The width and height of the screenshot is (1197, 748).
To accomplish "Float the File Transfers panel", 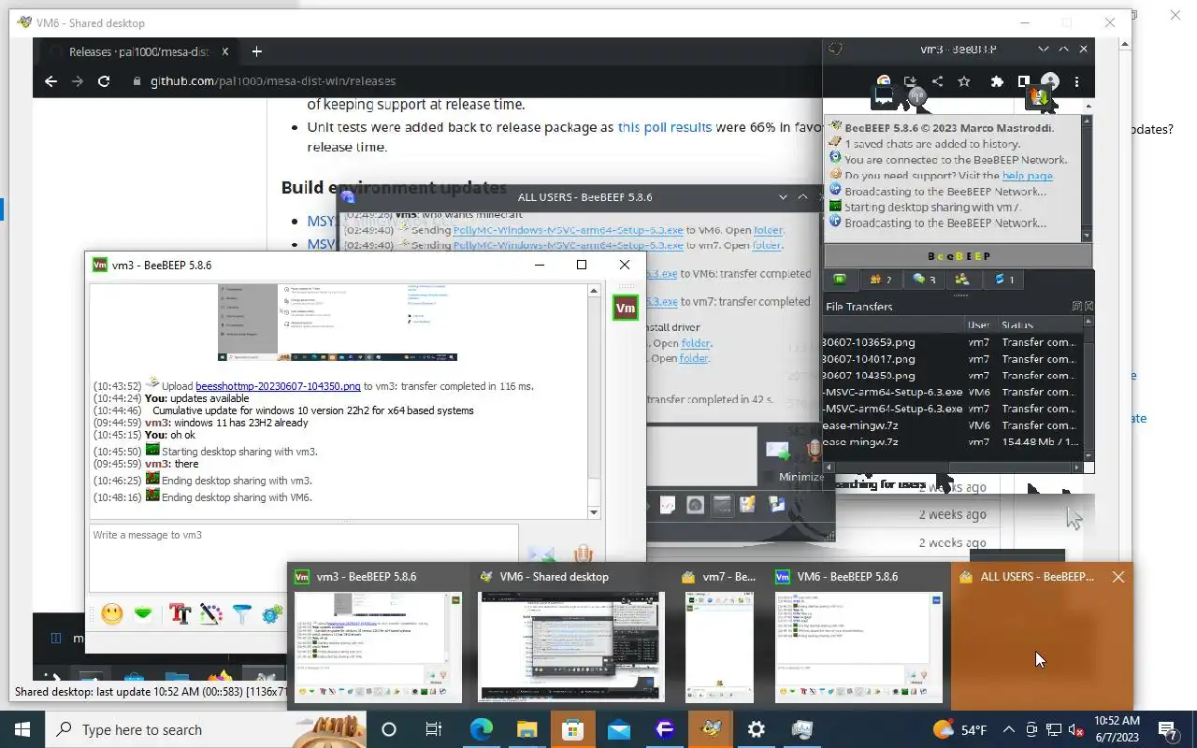I will (x=1077, y=306).
